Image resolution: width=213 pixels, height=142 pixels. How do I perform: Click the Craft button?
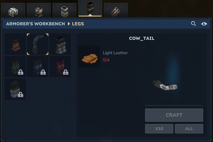click(x=174, y=115)
